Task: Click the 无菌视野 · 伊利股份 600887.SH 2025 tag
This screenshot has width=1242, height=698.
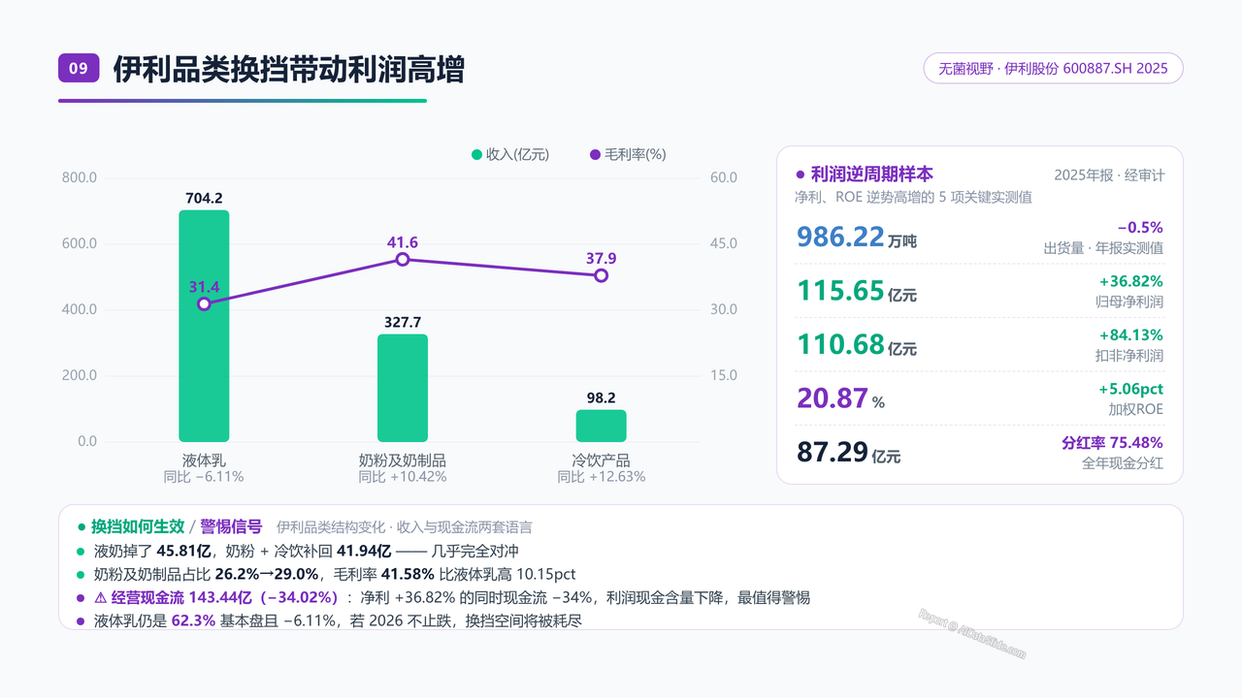Action: click(1053, 69)
